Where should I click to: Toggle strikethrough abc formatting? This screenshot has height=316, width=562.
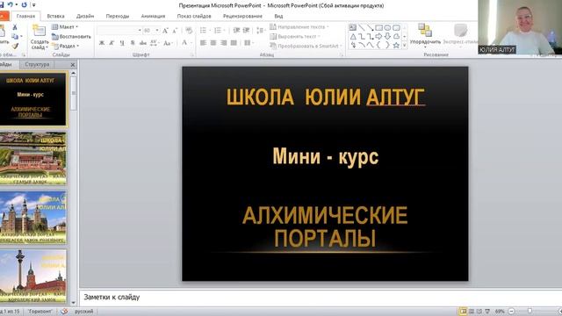coord(142,43)
